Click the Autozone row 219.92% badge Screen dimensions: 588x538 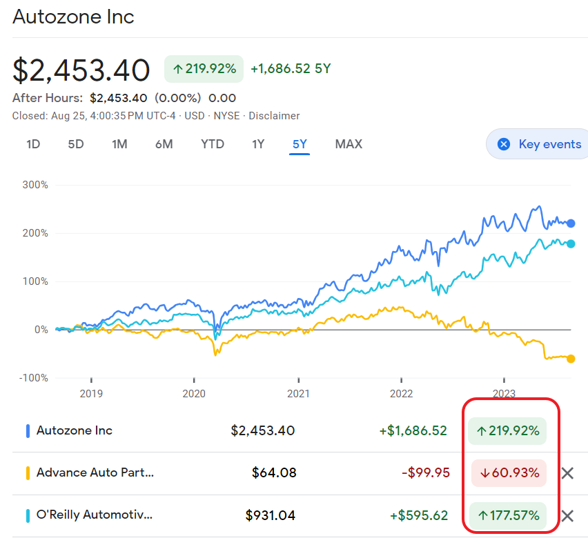pos(507,431)
